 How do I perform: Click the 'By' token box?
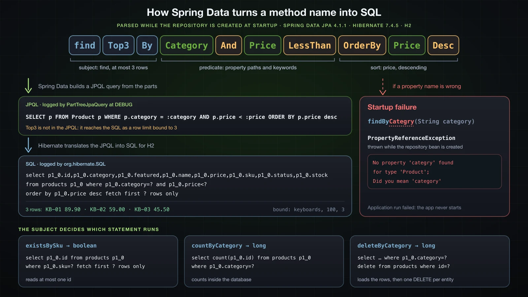[x=147, y=45]
